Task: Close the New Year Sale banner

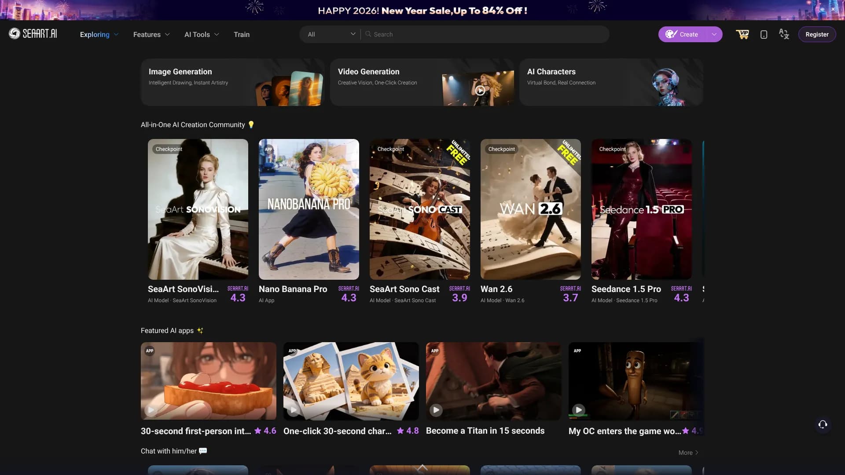Action: (x=833, y=9)
